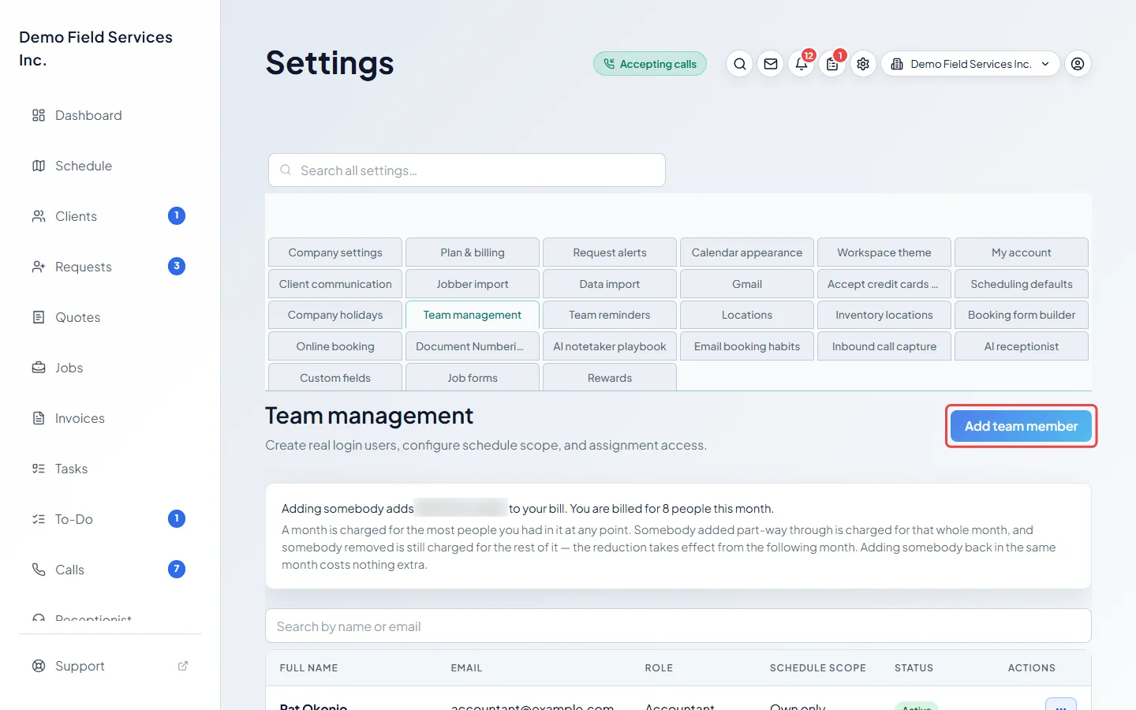The height and width of the screenshot is (710, 1136).
Task: Click the FULL NAME column header
Action: (x=308, y=668)
